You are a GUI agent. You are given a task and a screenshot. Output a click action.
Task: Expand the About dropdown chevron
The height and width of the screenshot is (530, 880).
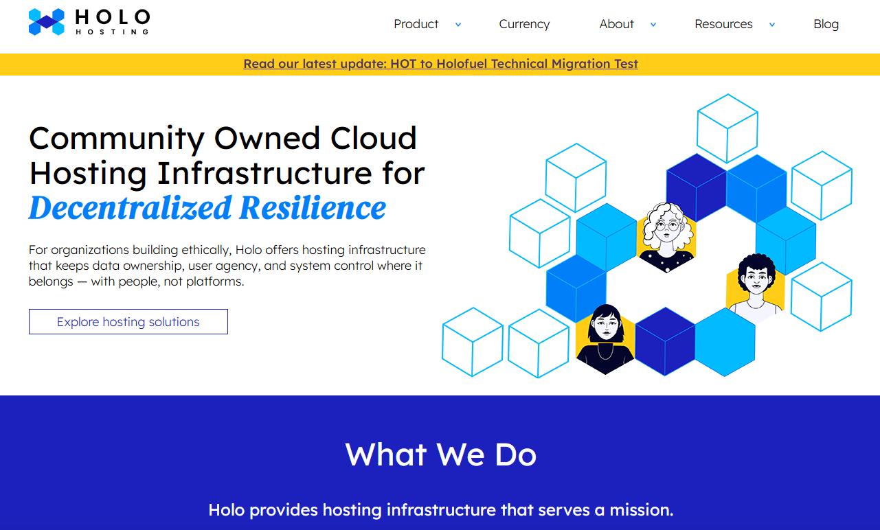click(653, 25)
